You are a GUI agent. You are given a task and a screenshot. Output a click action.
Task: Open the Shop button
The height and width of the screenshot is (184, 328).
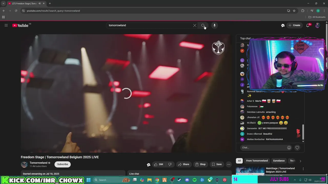(x=200, y=164)
